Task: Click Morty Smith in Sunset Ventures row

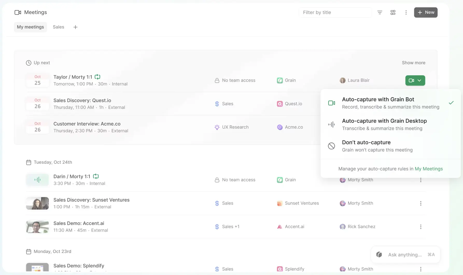Action: [x=360, y=203]
